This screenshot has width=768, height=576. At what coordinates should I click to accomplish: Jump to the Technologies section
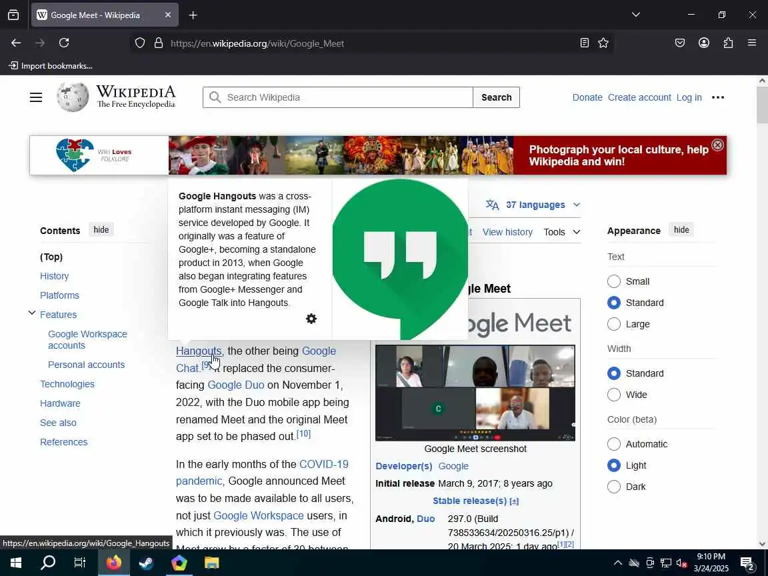[x=67, y=384]
